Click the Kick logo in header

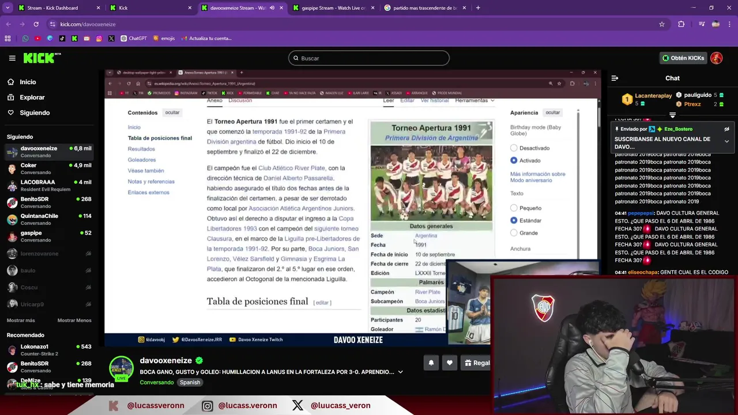click(42, 58)
